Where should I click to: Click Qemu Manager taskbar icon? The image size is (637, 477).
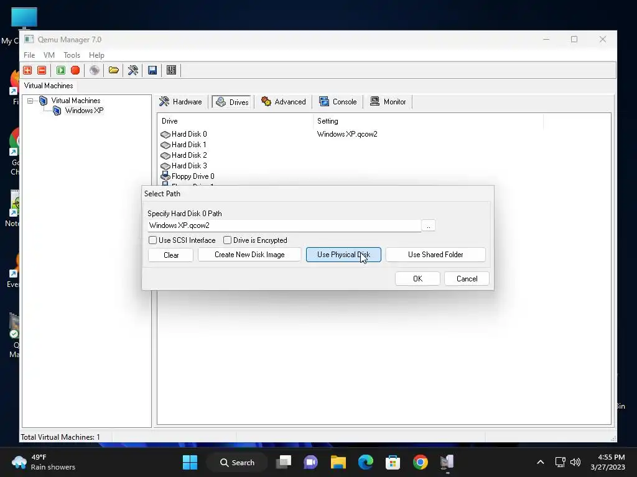[x=447, y=462]
